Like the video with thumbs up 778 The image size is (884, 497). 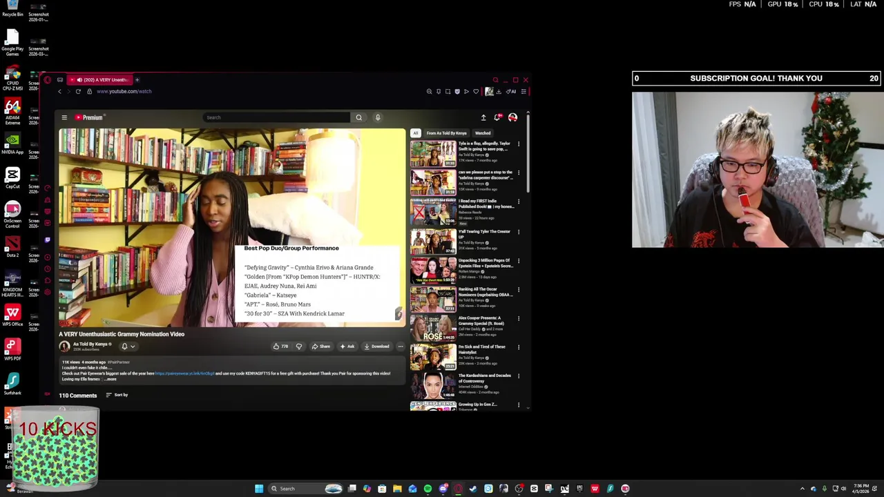pyautogui.click(x=280, y=347)
